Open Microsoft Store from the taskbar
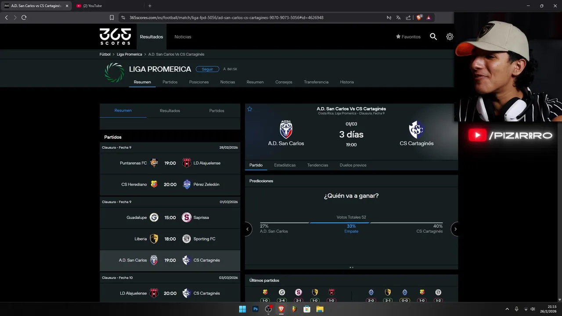 coord(307,309)
